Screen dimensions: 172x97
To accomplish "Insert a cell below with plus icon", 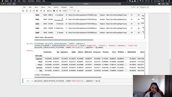I will point(27,11).
